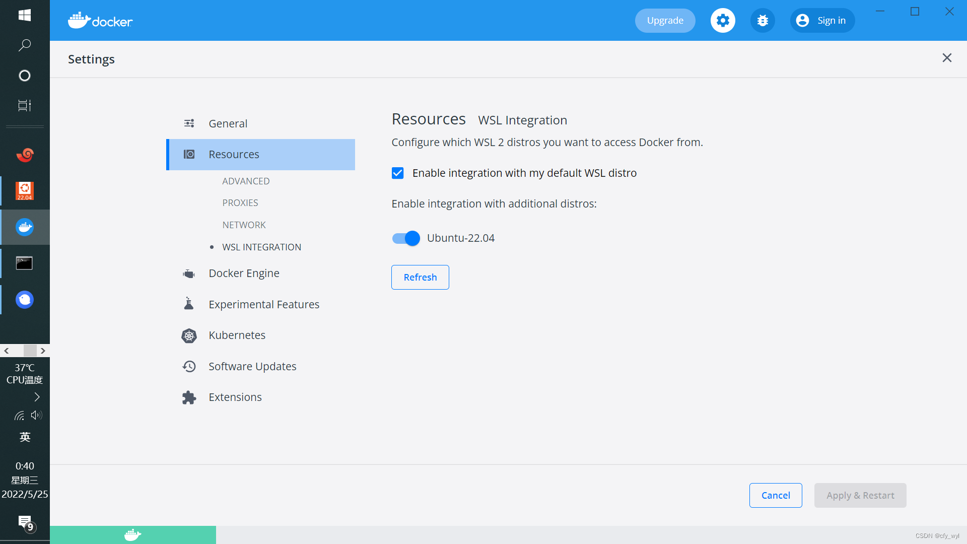Click the volume icon in the taskbar
The height and width of the screenshot is (544, 967).
pos(35,415)
